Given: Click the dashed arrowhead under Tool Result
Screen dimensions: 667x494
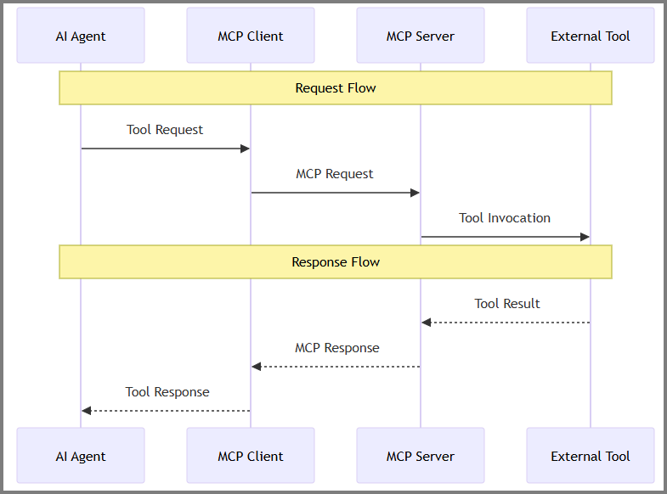Looking at the screenshot, I should coord(427,323).
